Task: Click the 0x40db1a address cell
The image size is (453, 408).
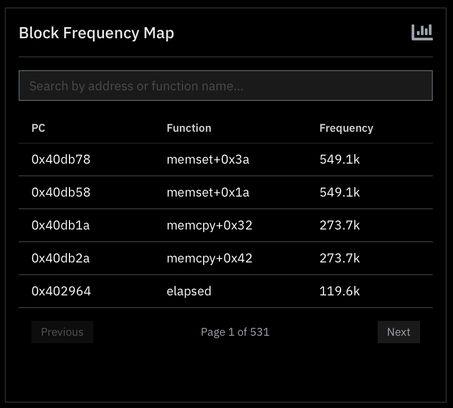Action: tap(60, 225)
